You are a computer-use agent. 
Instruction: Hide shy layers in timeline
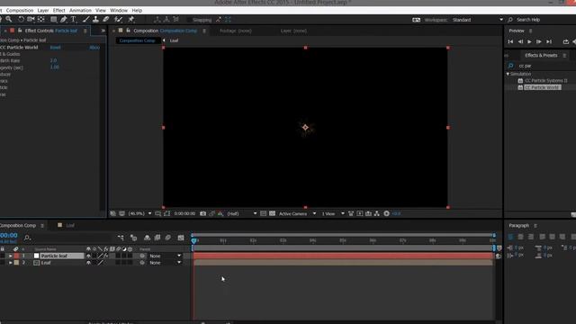point(147,238)
